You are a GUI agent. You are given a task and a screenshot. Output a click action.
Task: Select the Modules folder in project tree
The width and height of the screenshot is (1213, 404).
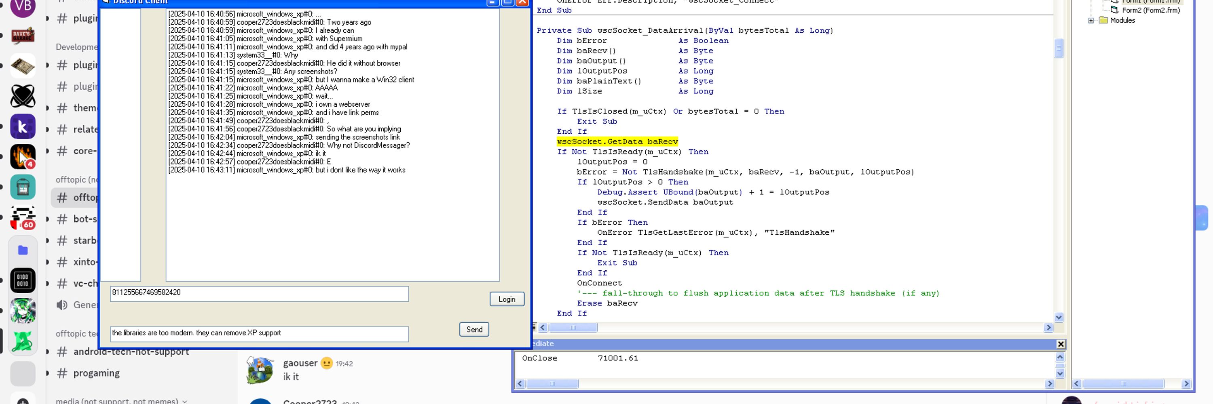point(1122,20)
